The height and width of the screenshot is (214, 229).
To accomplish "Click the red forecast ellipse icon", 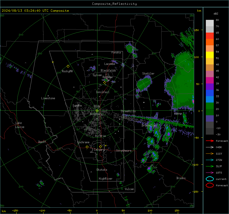I will tap(210, 185).
